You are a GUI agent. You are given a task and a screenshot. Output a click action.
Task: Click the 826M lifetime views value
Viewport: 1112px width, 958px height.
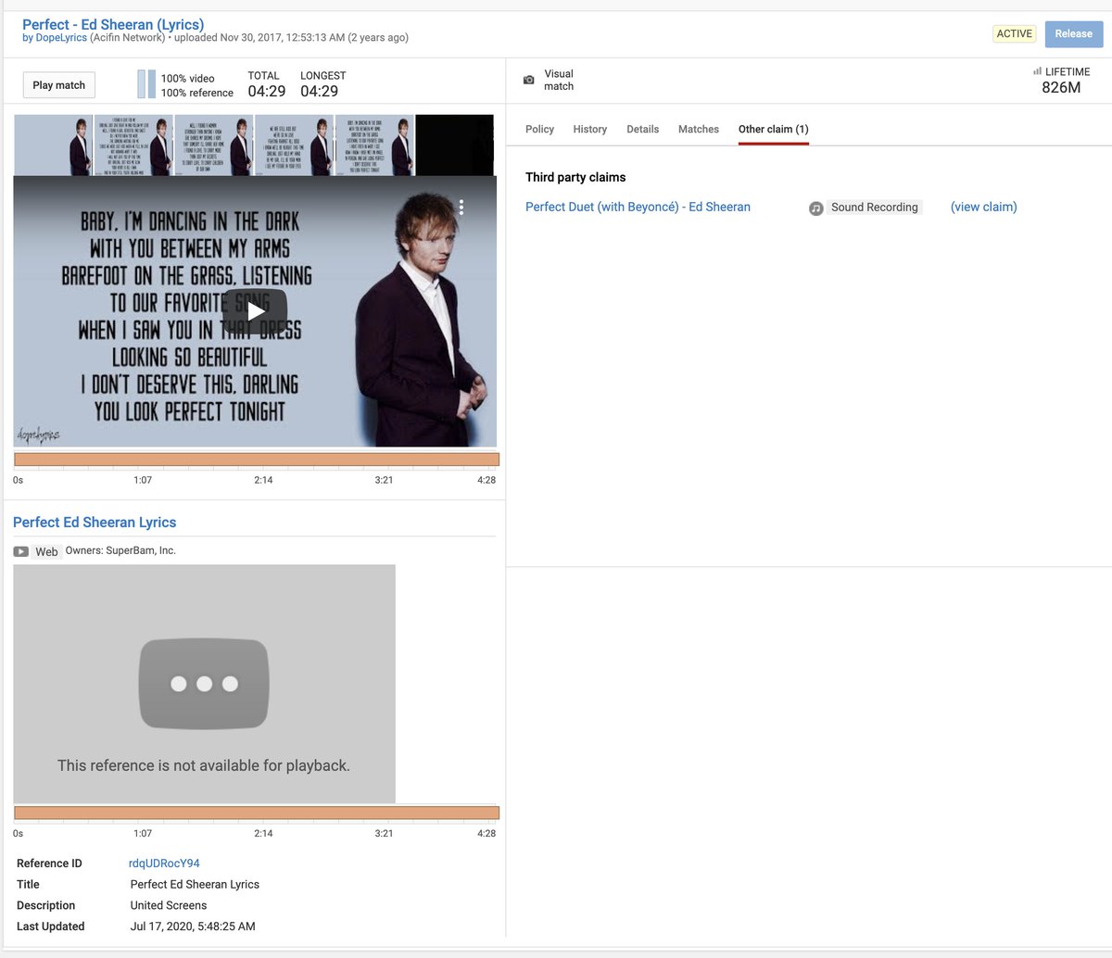[x=1061, y=88]
